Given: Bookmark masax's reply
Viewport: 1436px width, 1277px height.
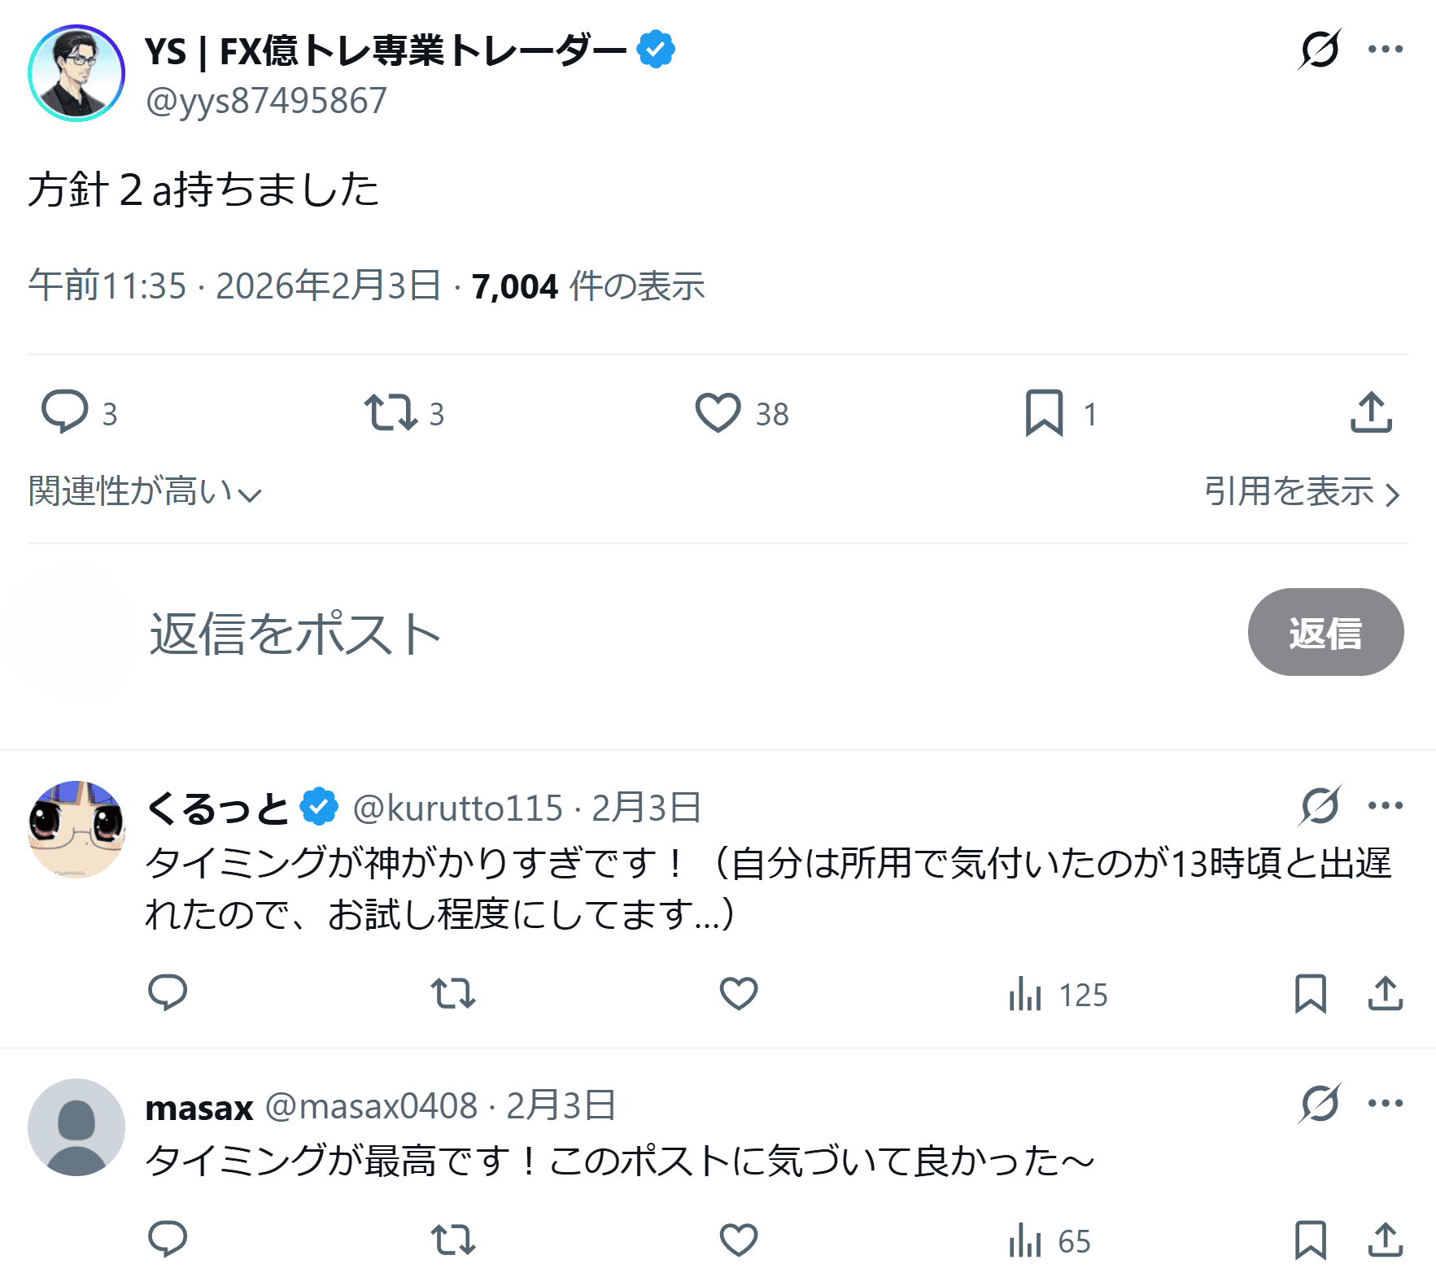Looking at the screenshot, I should (x=1310, y=1240).
